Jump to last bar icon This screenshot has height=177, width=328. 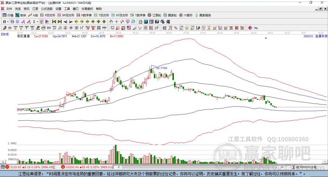point(60,22)
